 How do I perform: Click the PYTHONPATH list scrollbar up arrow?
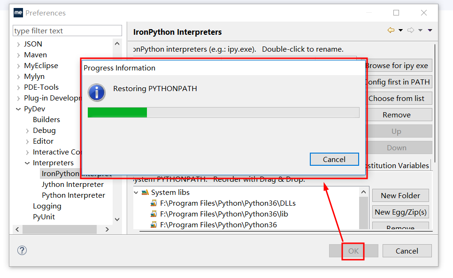363,192
